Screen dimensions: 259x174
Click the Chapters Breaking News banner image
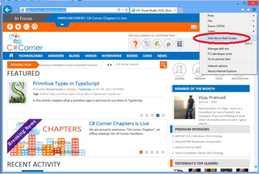tap(46, 138)
